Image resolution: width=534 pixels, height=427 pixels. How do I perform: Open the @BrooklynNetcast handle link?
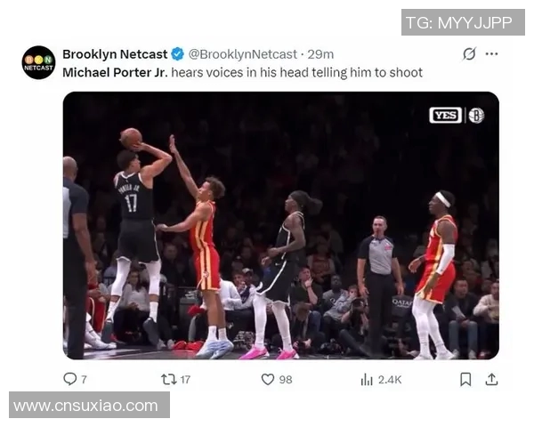pos(243,54)
